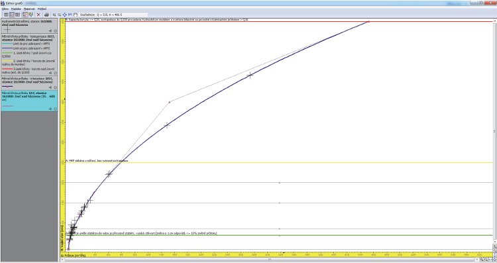Screen dimensions: 497x263
Task: Click the third grid layout toolbar icon
Action: [x=17, y=15]
